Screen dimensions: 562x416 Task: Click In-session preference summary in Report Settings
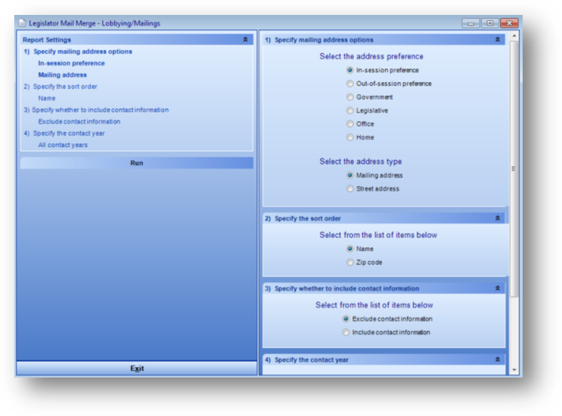pos(71,63)
